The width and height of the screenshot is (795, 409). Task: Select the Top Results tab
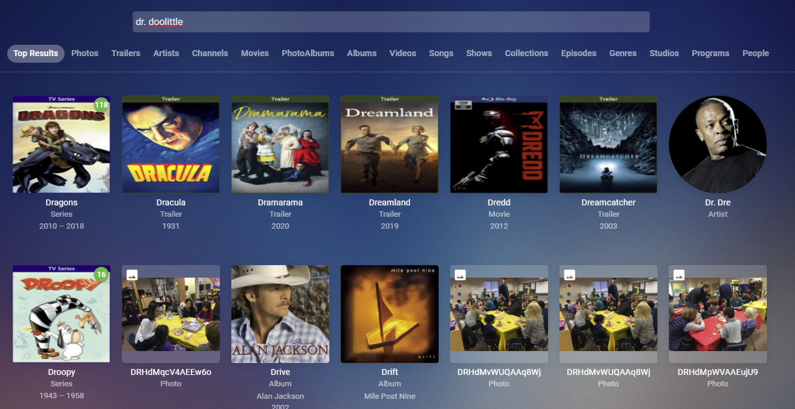pyautogui.click(x=36, y=53)
